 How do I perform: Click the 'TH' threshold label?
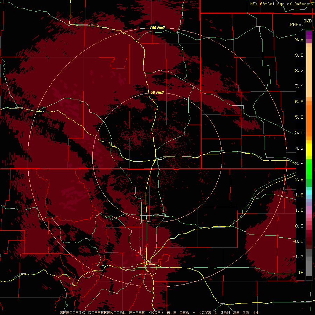pyautogui.click(x=301, y=272)
